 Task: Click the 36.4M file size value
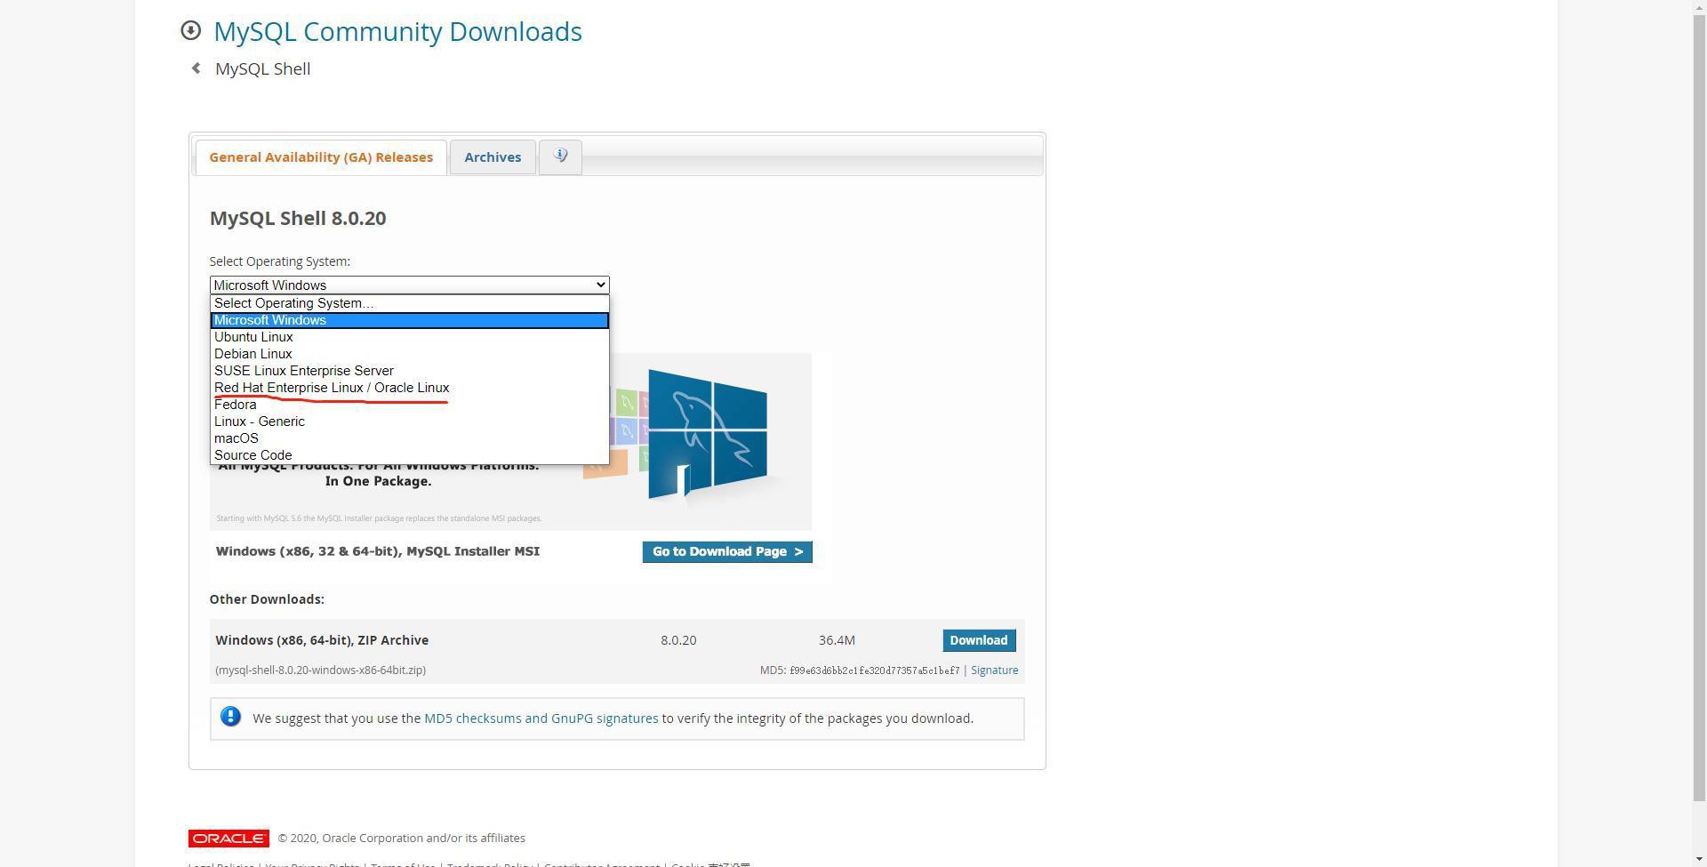pyautogui.click(x=837, y=640)
